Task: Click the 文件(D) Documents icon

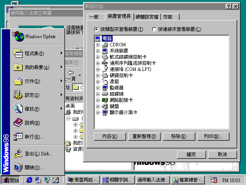Action: 18,81
